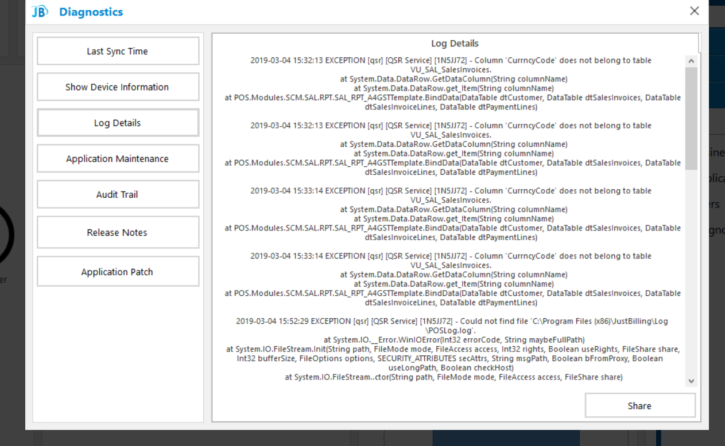
Task: Click the log scrollbar up arrow
Action: 691,61
